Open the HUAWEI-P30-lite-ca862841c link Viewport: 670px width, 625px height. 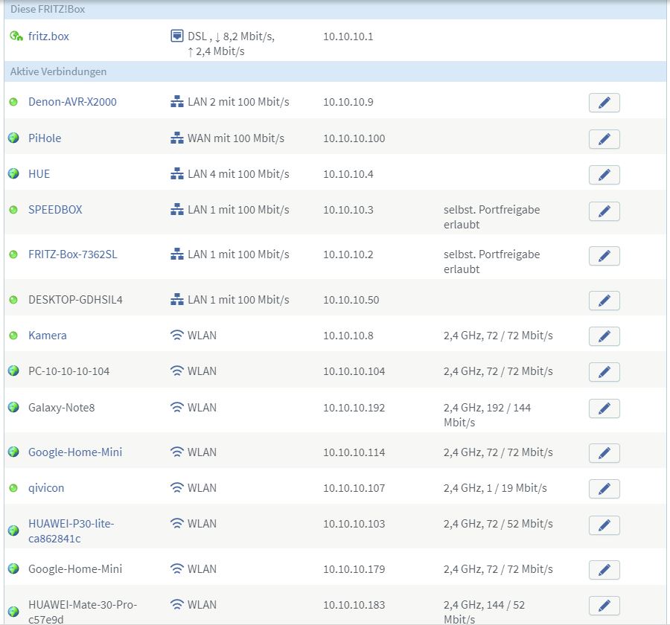[71, 531]
